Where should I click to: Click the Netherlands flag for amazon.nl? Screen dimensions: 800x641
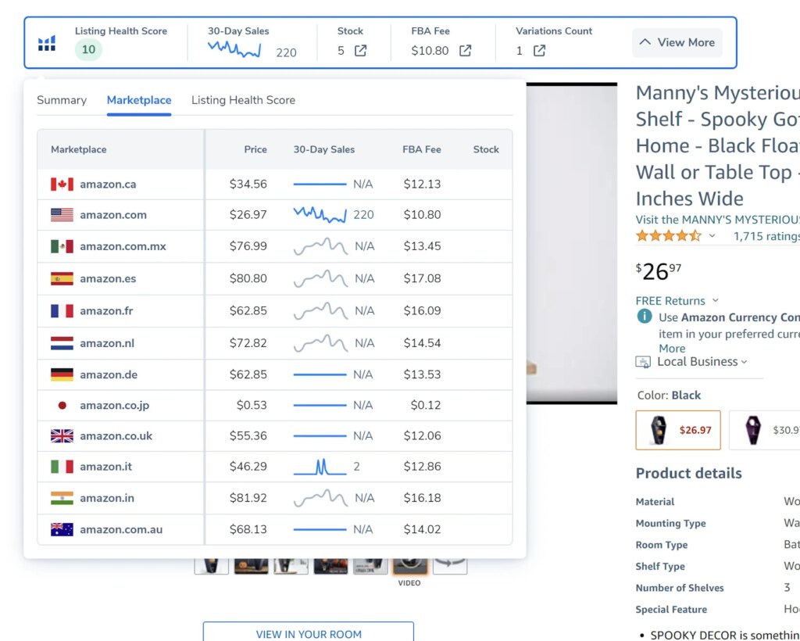tap(62, 343)
